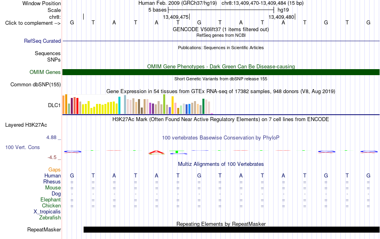Viewport: 380px width, 239px height.
Task: Click the '5 bases' scale bar label
Action: 157,10
